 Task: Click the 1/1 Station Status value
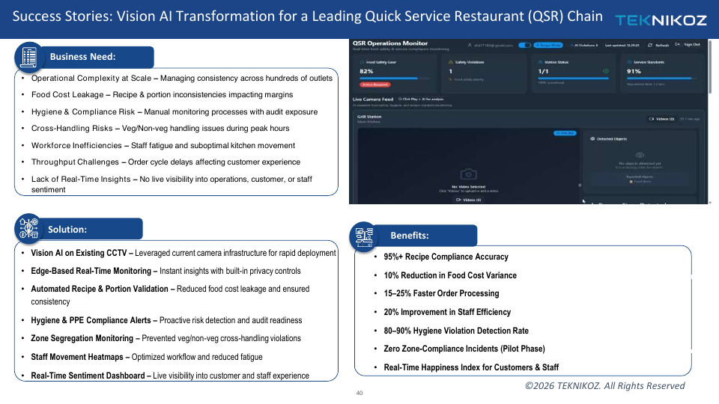544,71
